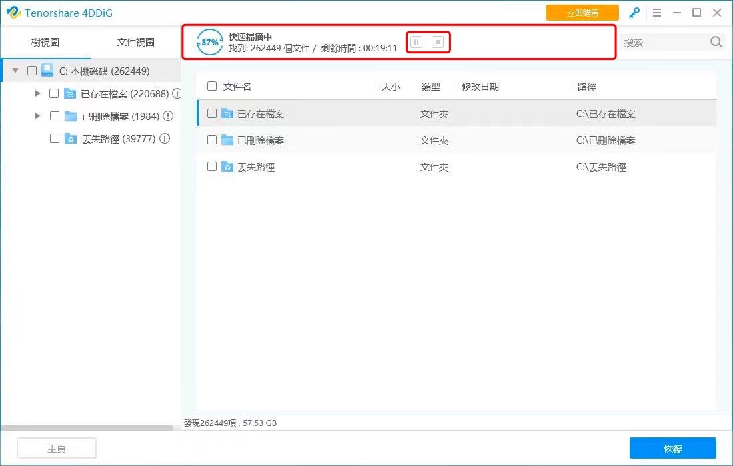Screen dimensions: 733x466
Task: Sort by the 類型 column header
Action: 430,87
